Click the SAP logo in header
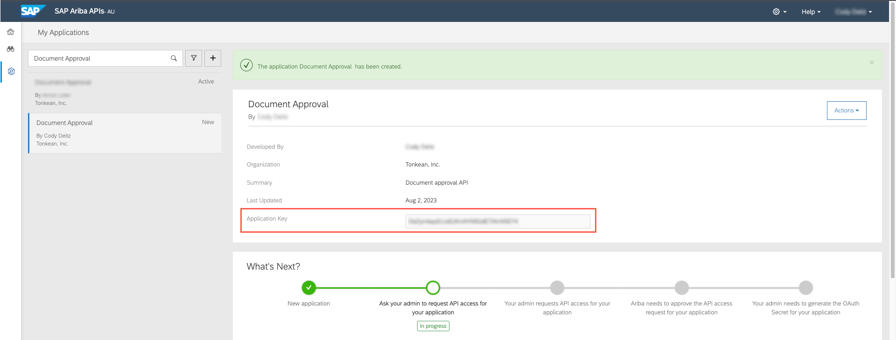896x340 pixels. click(x=33, y=11)
